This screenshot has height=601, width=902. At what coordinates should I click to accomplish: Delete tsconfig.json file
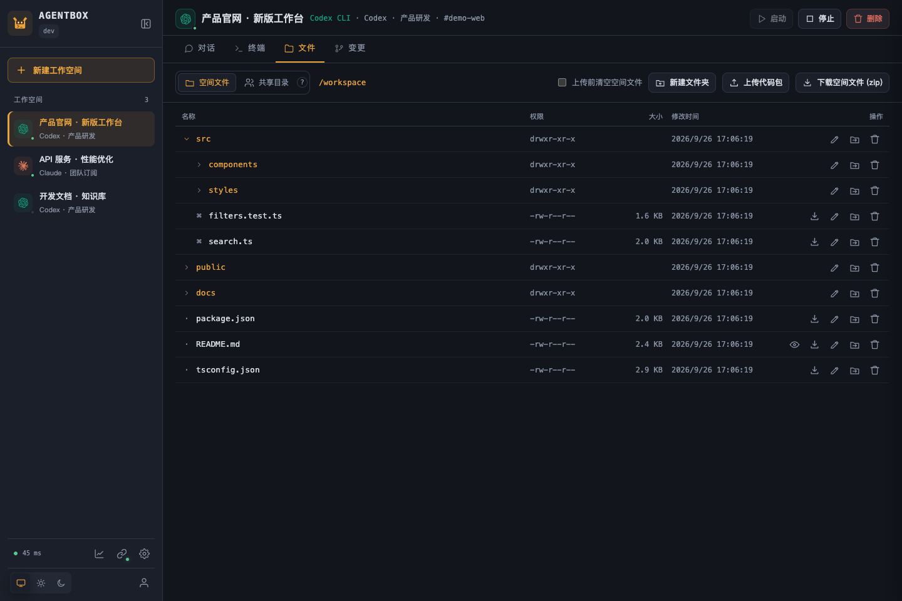874,370
